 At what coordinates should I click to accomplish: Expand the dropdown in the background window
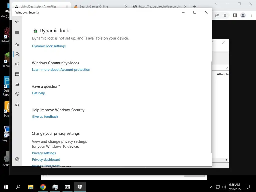click(x=226, y=68)
